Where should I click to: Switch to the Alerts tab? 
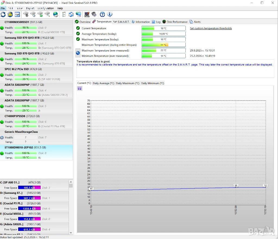[195, 22]
